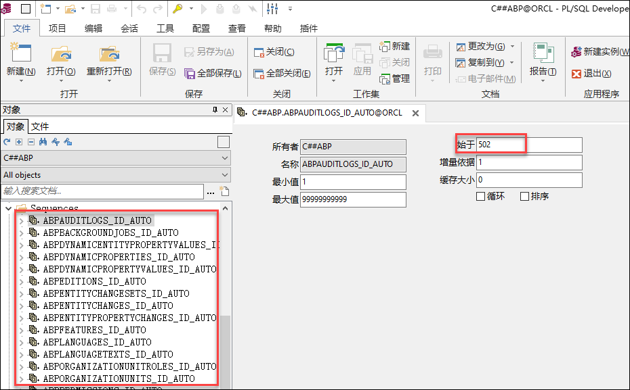The width and height of the screenshot is (630, 390).
Task: Expand the ABPFEATURES_ID_AUTO tree node
Action: click(21, 330)
